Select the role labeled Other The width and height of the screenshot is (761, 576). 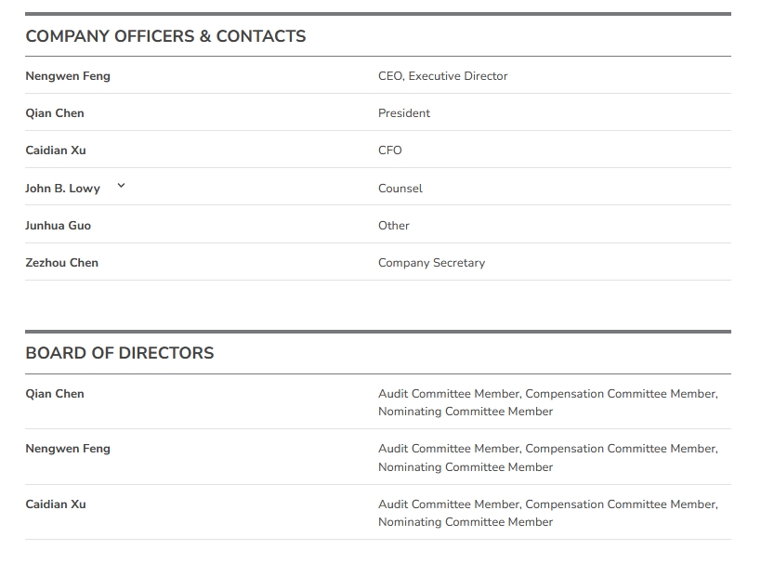click(x=394, y=226)
